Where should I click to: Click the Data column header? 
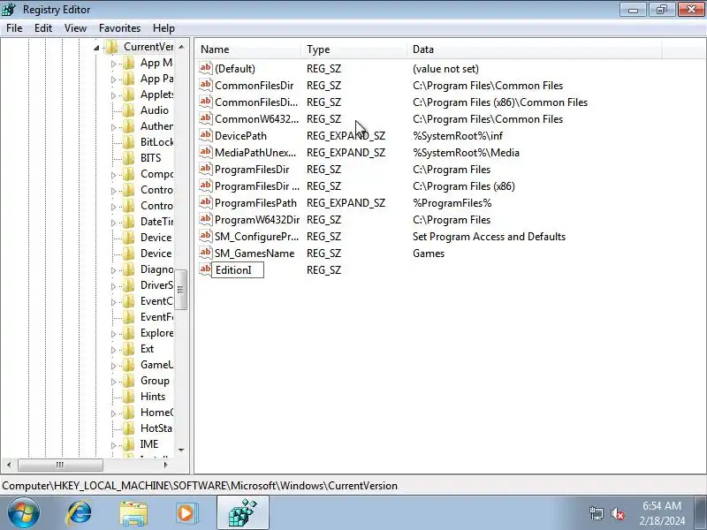[x=535, y=49]
